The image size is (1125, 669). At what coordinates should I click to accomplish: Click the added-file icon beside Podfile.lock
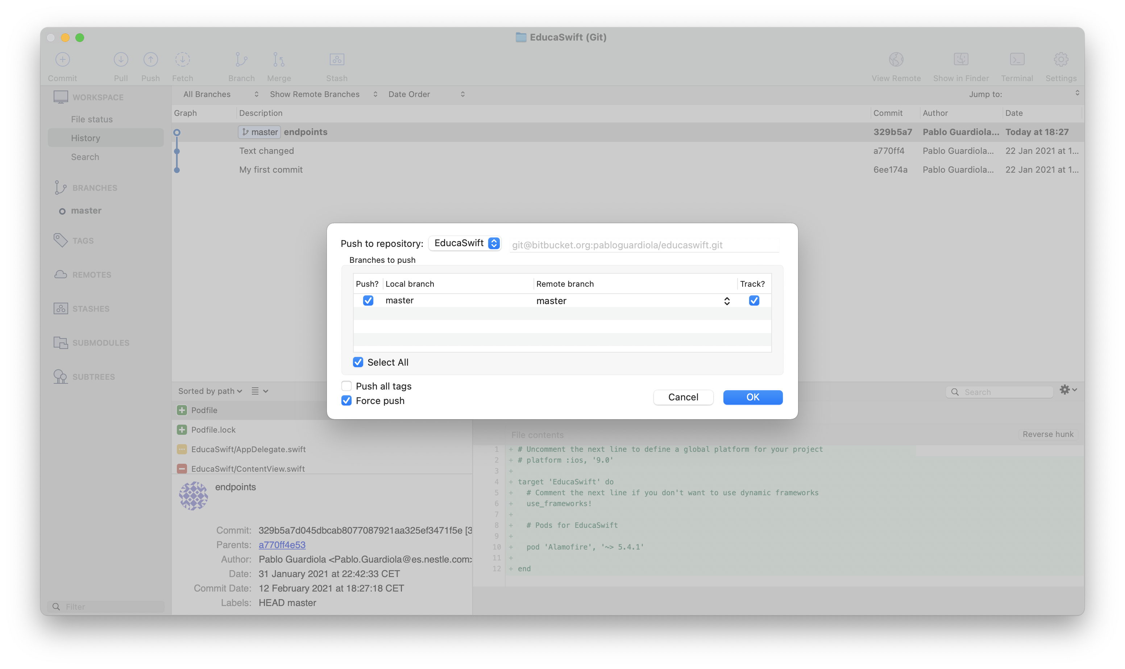(x=182, y=430)
